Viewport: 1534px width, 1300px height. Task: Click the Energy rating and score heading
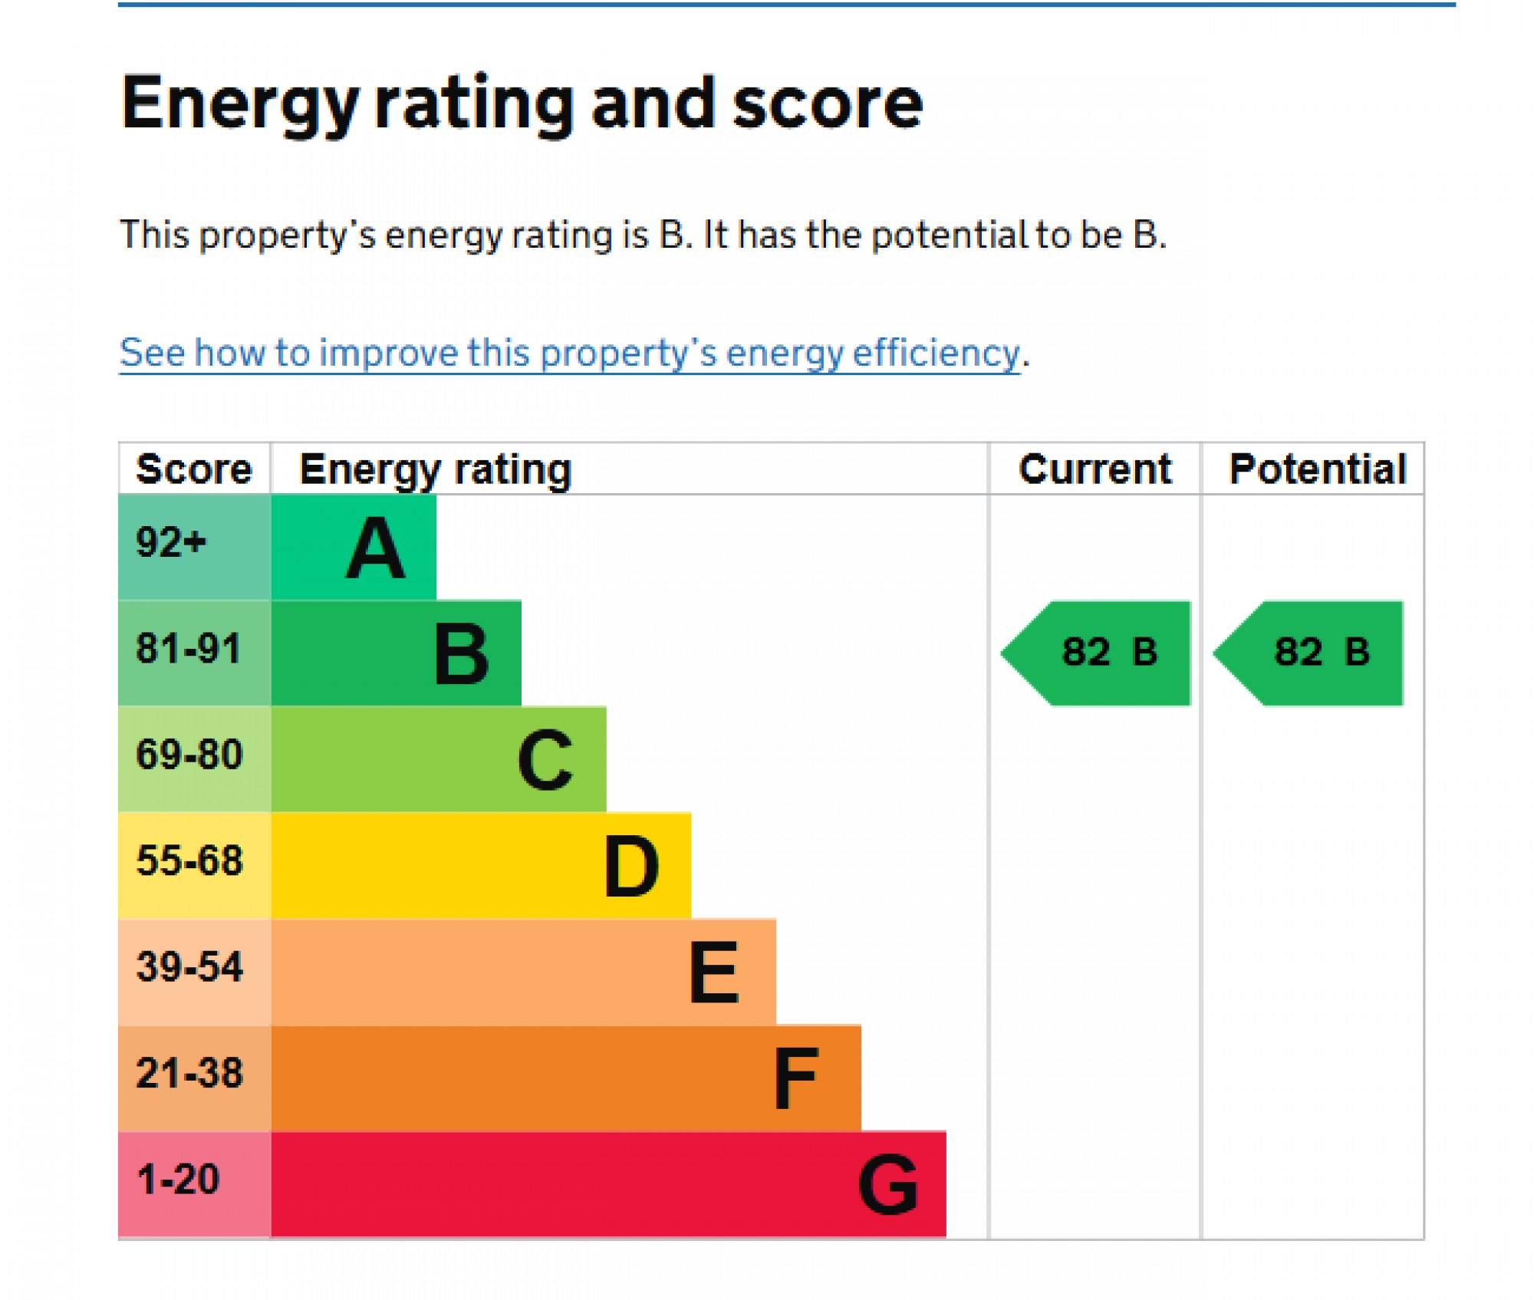[522, 104]
